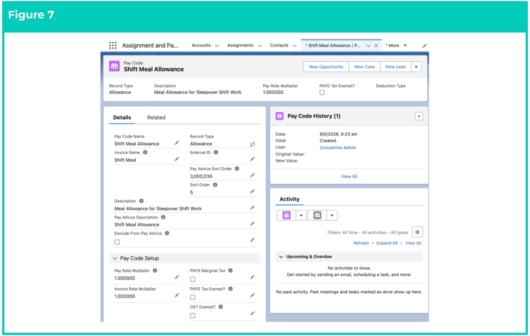Open the Assignments tab dropdown chevron
Viewport: 530px width, 336px height.
tap(260, 46)
